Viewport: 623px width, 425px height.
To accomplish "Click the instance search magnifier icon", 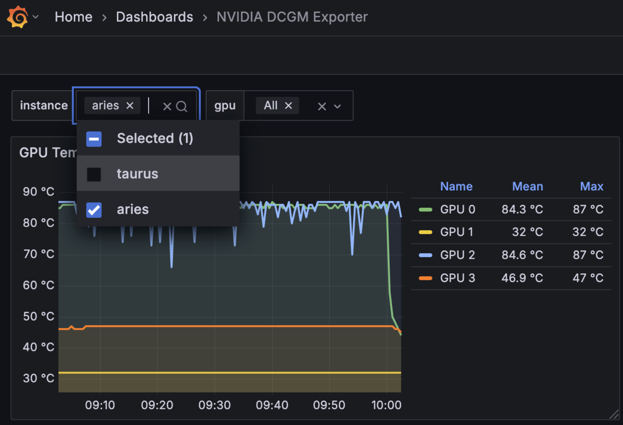I will (x=182, y=106).
